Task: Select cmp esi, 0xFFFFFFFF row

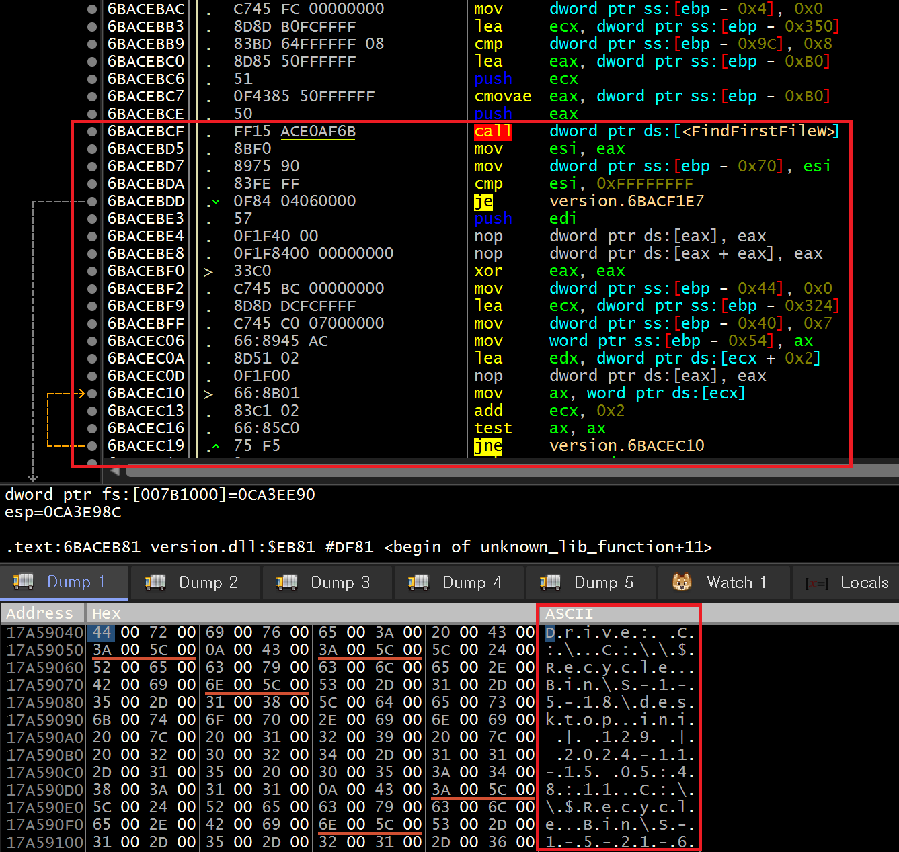Action: click(x=500, y=184)
